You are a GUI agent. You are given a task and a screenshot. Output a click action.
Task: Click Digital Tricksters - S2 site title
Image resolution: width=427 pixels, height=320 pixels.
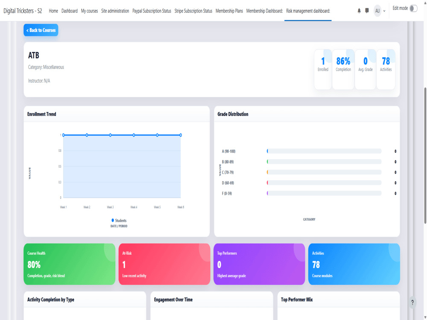(x=23, y=11)
